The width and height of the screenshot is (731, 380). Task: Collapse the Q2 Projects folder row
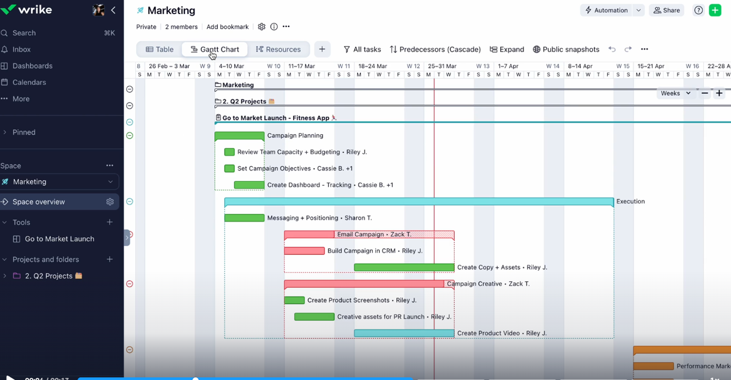pyautogui.click(x=130, y=106)
